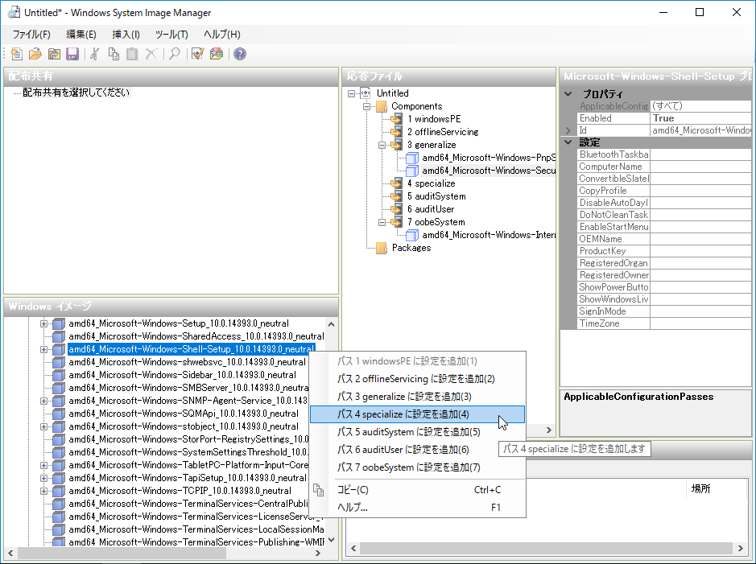The width and height of the screenshot is (756, 564).
Task: Click the Close Answer File toolbar icon
Action: tap(54, 53)
